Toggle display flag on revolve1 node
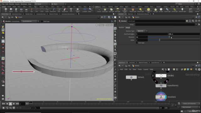 point(166,97)
